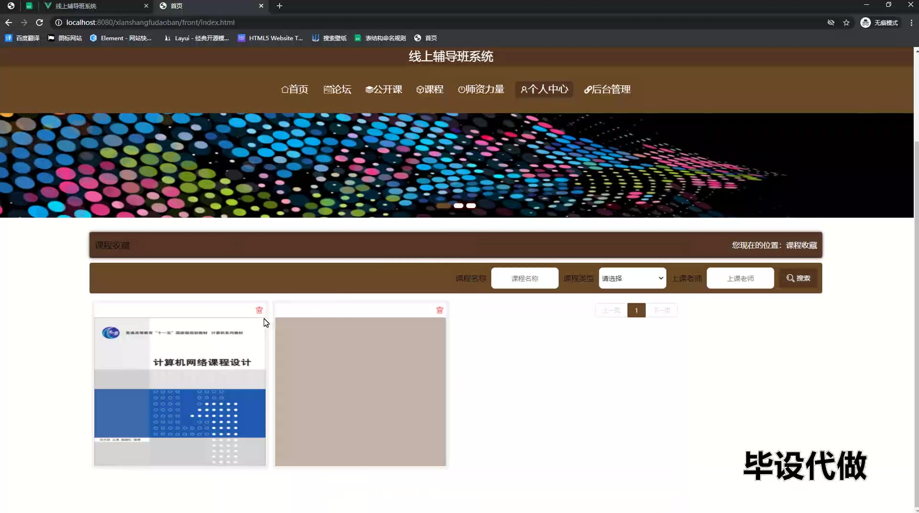Go back with the browser back arrow
This screenshot has height=513, width=919.
9,22
